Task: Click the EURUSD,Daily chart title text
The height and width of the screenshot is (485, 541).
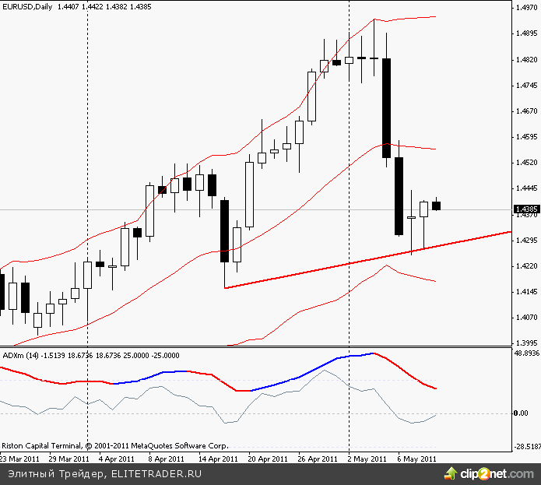Action: click(27, 6)
